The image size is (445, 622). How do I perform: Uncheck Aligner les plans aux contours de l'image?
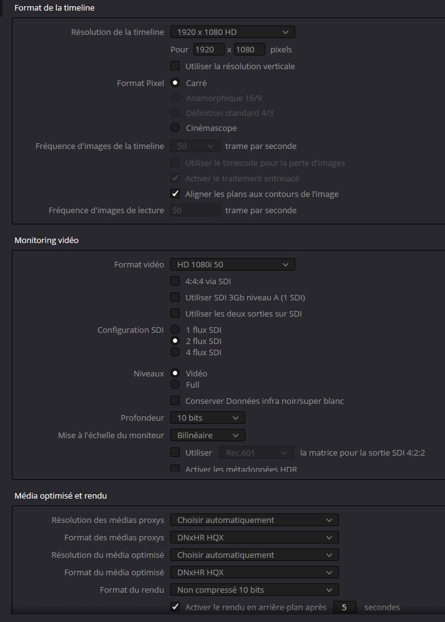pyautogui.click(x=175, y=194)
